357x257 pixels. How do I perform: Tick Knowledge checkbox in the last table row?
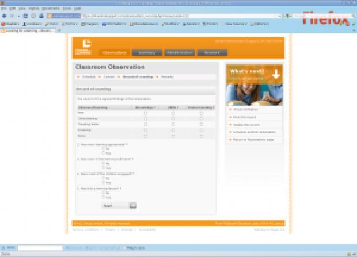click(146, 136)
